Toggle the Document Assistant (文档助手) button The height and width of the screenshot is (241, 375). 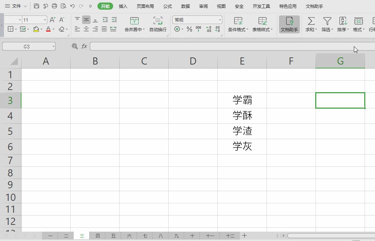[289, 24]
